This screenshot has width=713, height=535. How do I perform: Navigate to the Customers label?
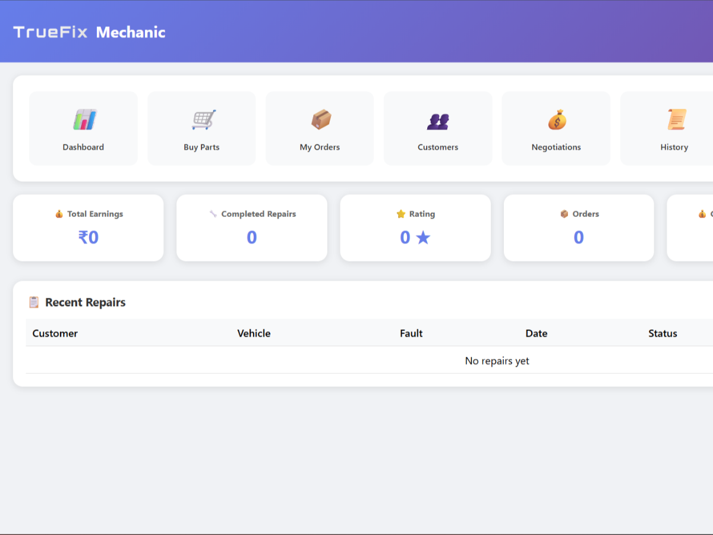coord(438,147)
